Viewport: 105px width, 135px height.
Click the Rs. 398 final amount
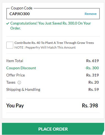point(90,105)
